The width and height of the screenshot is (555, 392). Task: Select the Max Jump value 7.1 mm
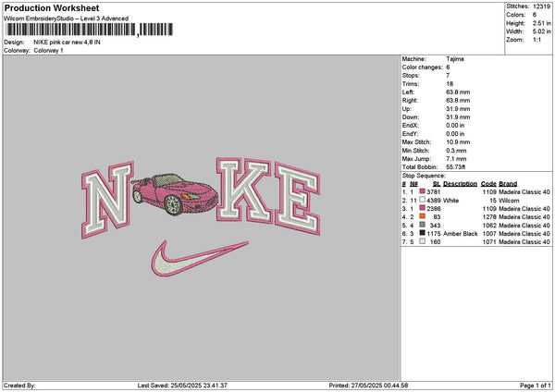(x=456, y=158)
